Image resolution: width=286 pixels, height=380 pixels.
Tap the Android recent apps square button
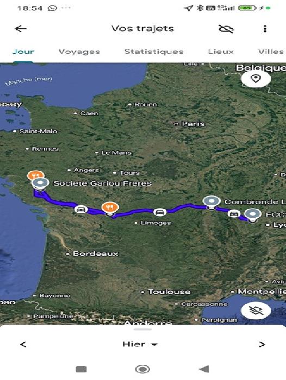[x=82, y=369]
